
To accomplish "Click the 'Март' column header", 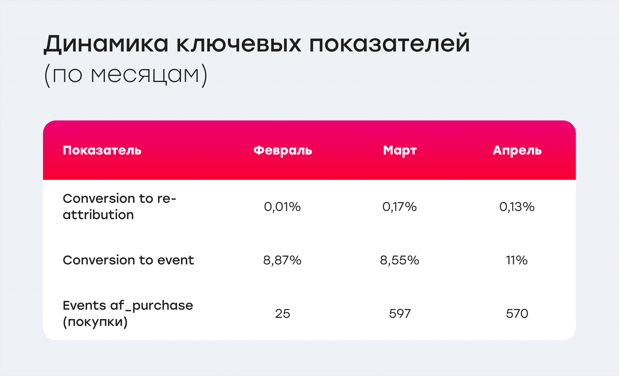I will point(400,150).
